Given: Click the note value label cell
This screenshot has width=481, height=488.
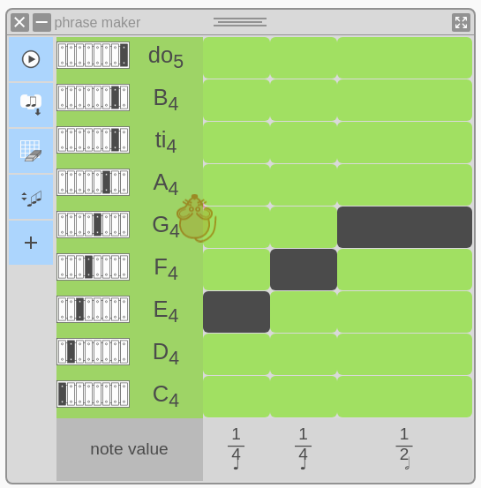Looking at the screenshot, I should pos(130,449).
